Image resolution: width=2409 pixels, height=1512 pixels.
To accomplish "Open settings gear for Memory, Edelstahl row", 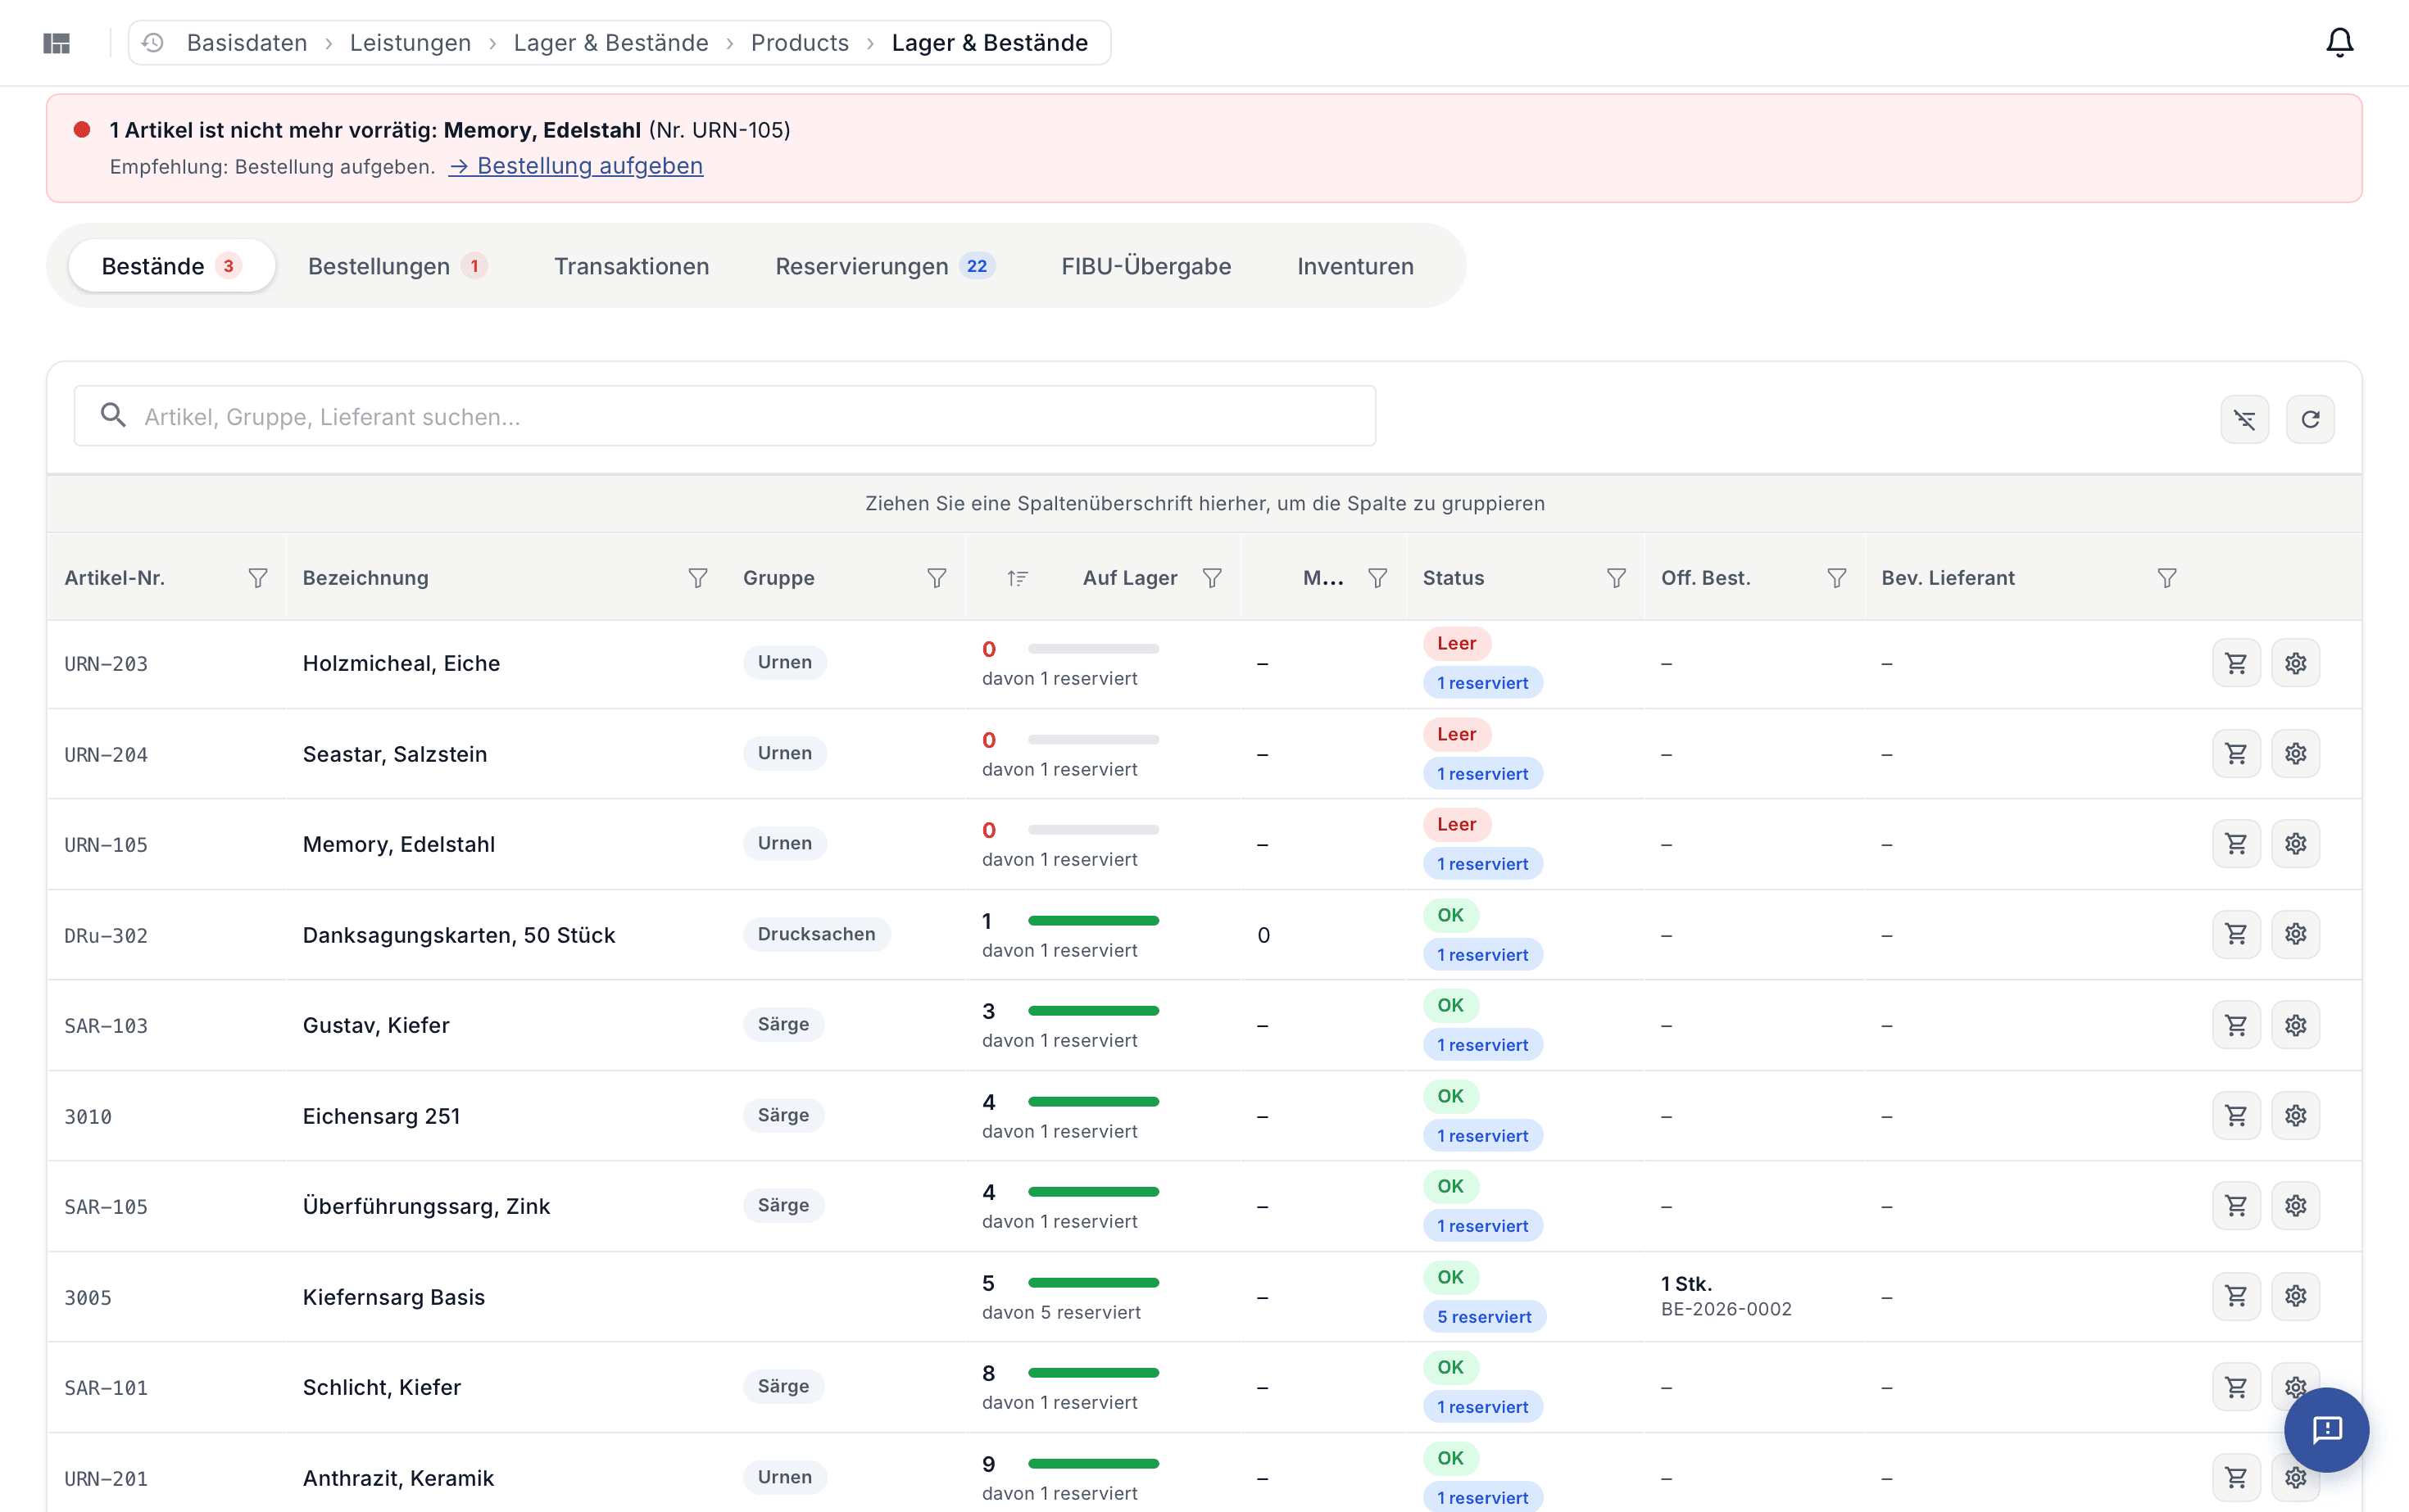I will (2295, 844).
